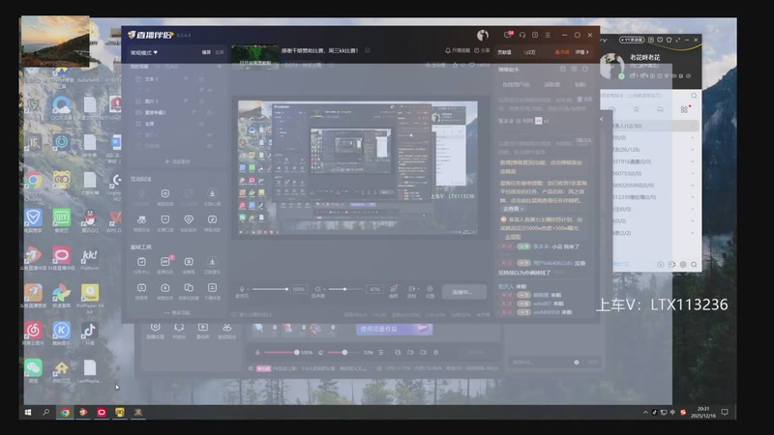The image size is (774, 435).
Task: Click 开播提醒 bell notification
Action: (x=458, y=50)
